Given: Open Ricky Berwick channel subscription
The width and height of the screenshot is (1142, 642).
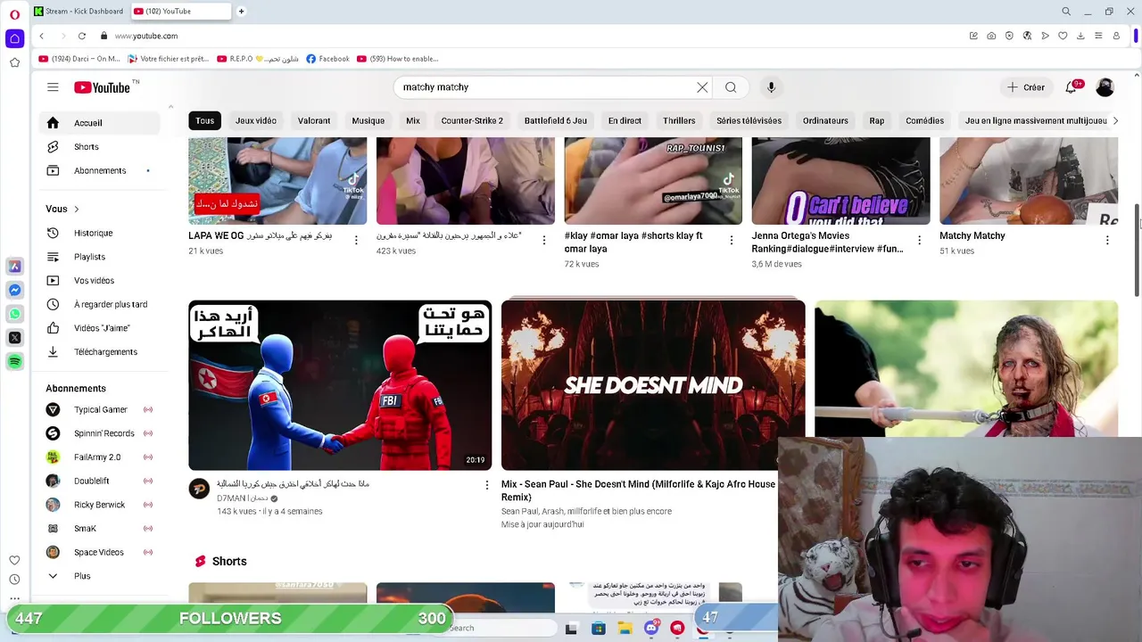Looking at the screenshot, I should tap(100, 505).
